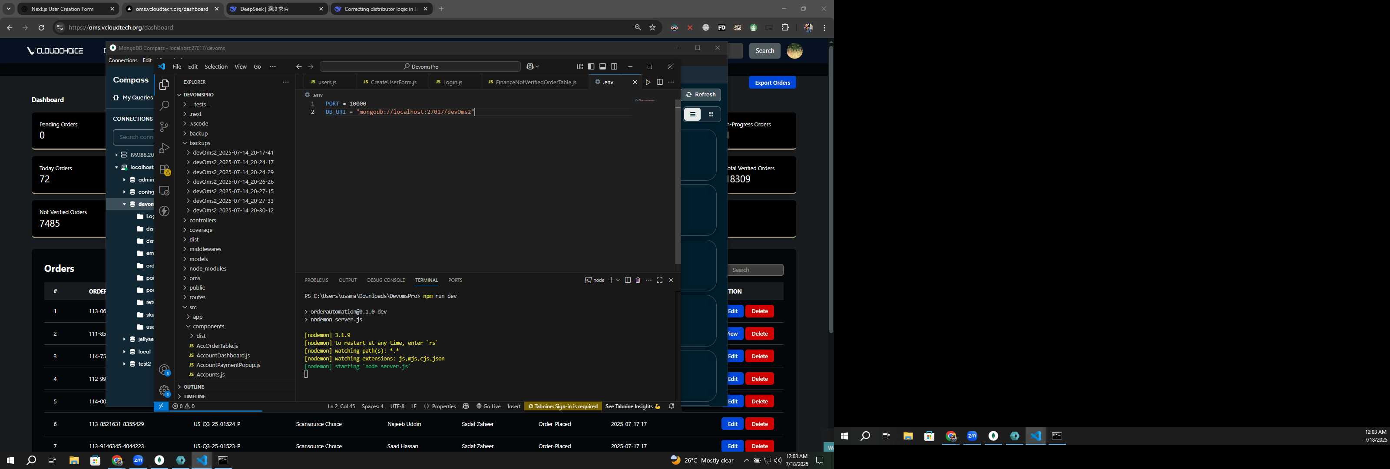Expand the jellyse database in Compass connections
This screenshot has height=469, width=1390.
tap(124, 340)
